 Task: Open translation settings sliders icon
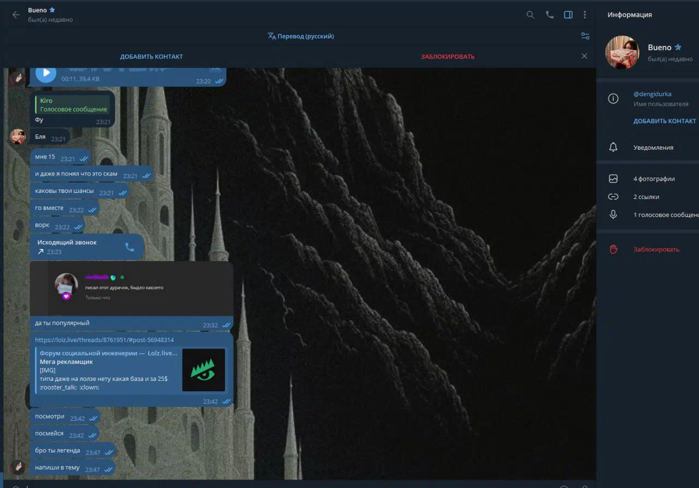(x=585, y=36)
